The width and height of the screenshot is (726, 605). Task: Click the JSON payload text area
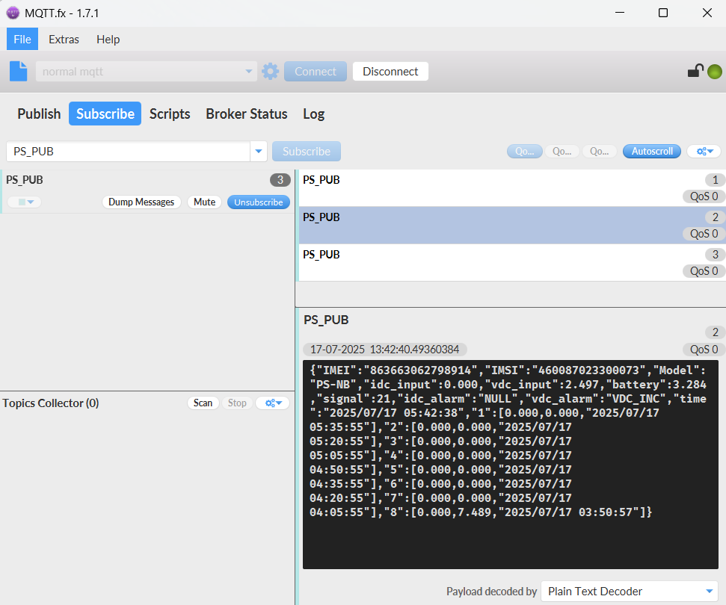510,465
